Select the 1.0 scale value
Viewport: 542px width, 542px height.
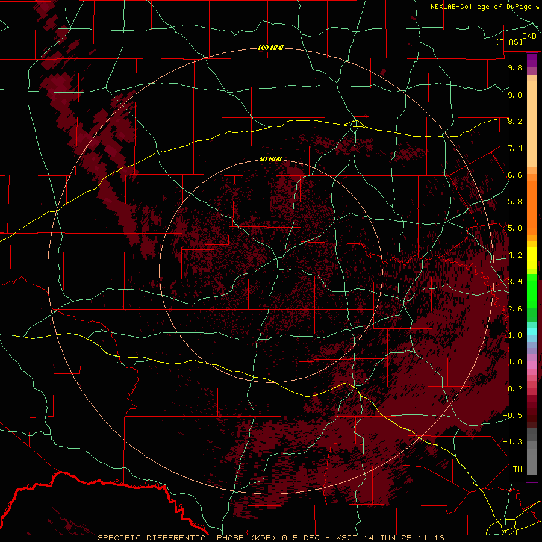pos(515,362)
